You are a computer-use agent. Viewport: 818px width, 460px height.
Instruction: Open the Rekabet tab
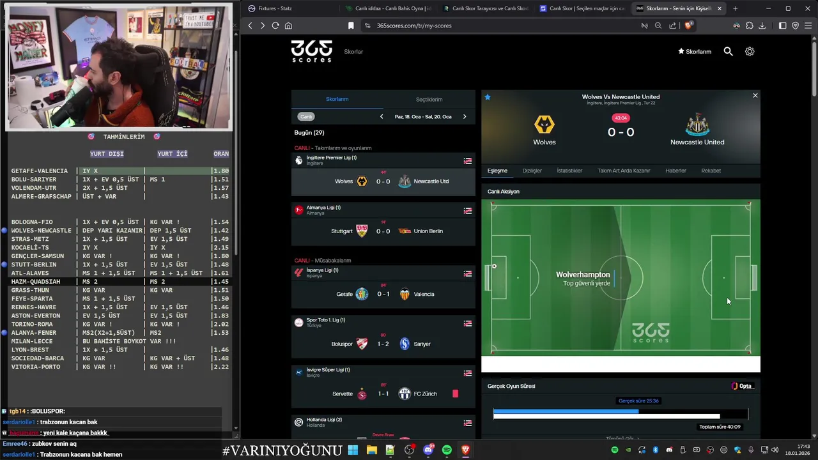pyautogui.click(x=711, y=171)
